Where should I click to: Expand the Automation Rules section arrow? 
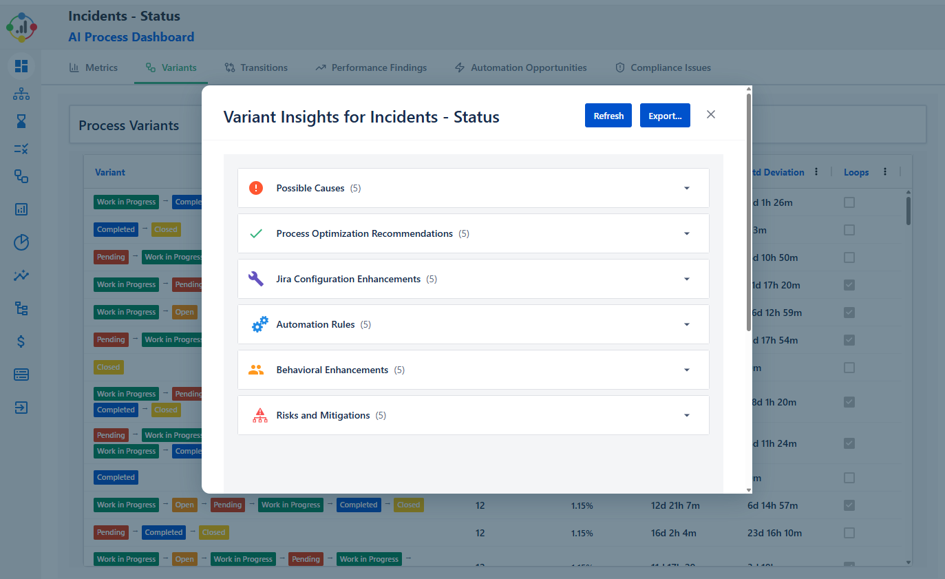[x=686, y=324]
